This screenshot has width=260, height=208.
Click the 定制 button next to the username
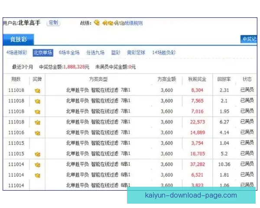pyautogui.click(x=53, y=23)
